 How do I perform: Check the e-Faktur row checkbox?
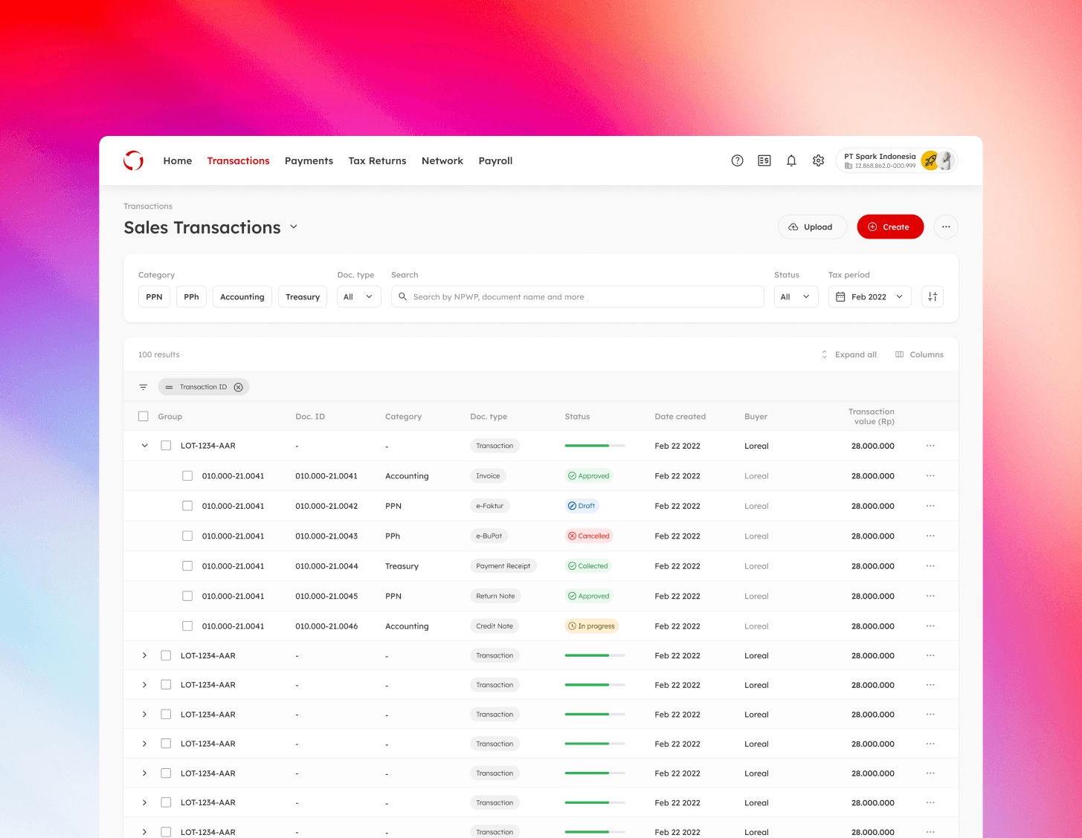(187, 506)
